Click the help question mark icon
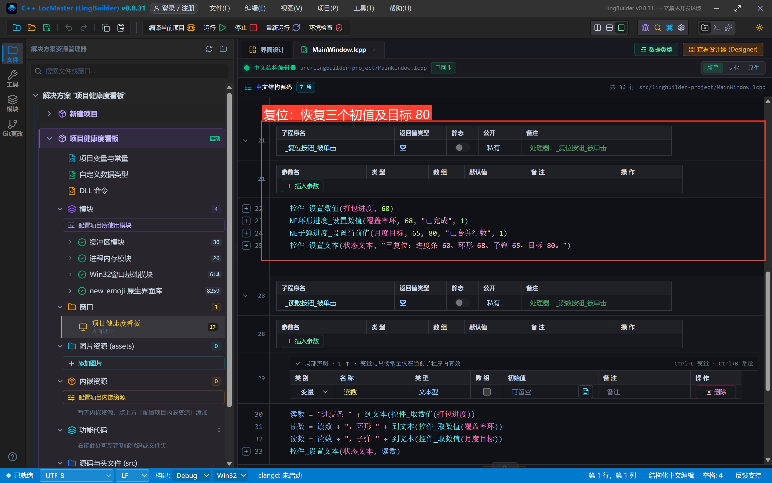 12,457
